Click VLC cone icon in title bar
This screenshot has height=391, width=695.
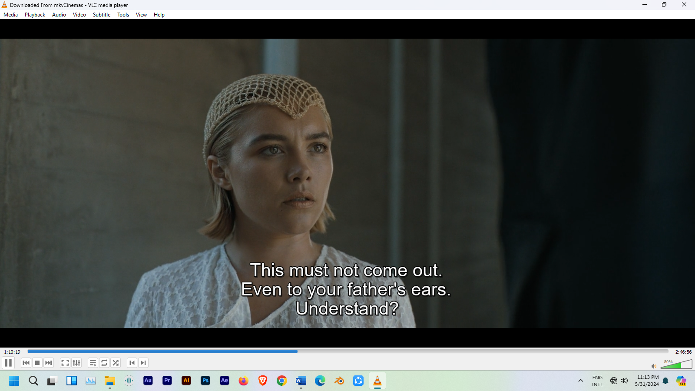tap(4, 5)
